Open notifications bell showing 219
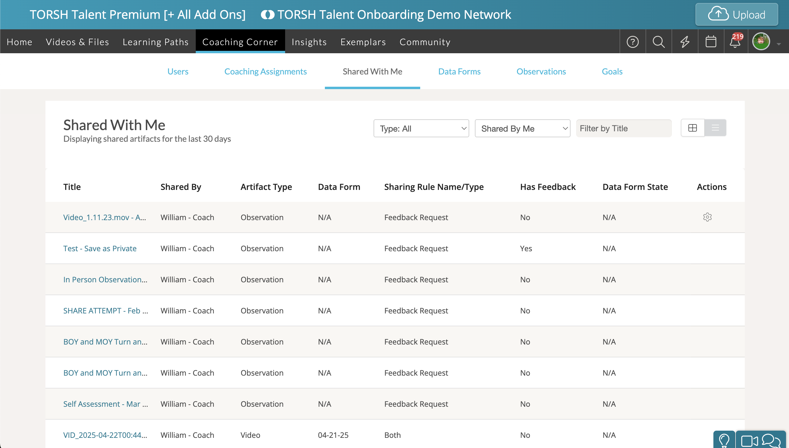The height and width of the screenshot is (448, 789). (x=736, y=42)
